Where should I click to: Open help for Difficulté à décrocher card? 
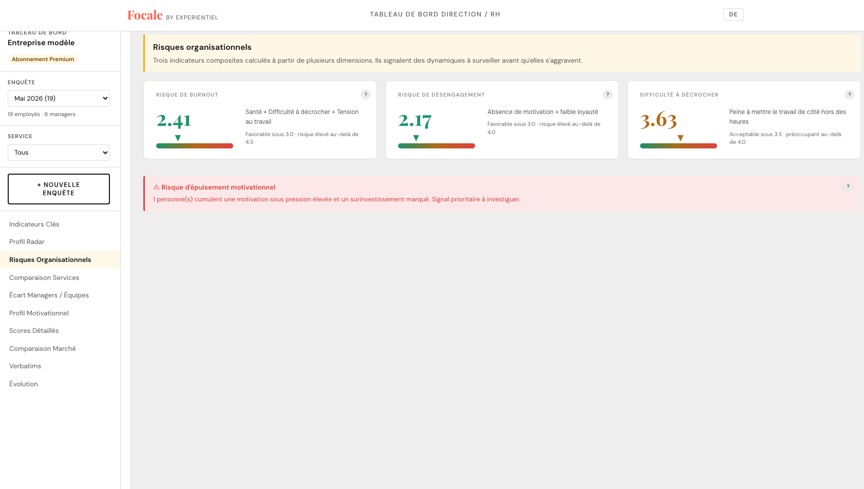tap(850, 95)
